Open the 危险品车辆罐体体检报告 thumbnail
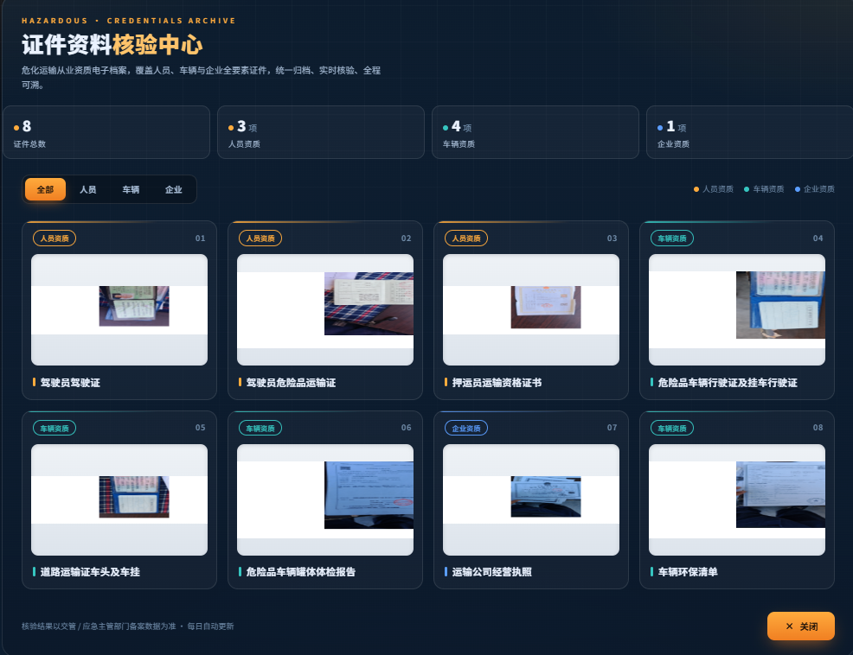Image resolution: width=853 pixels, height=655 pixels. click(325, 499)
